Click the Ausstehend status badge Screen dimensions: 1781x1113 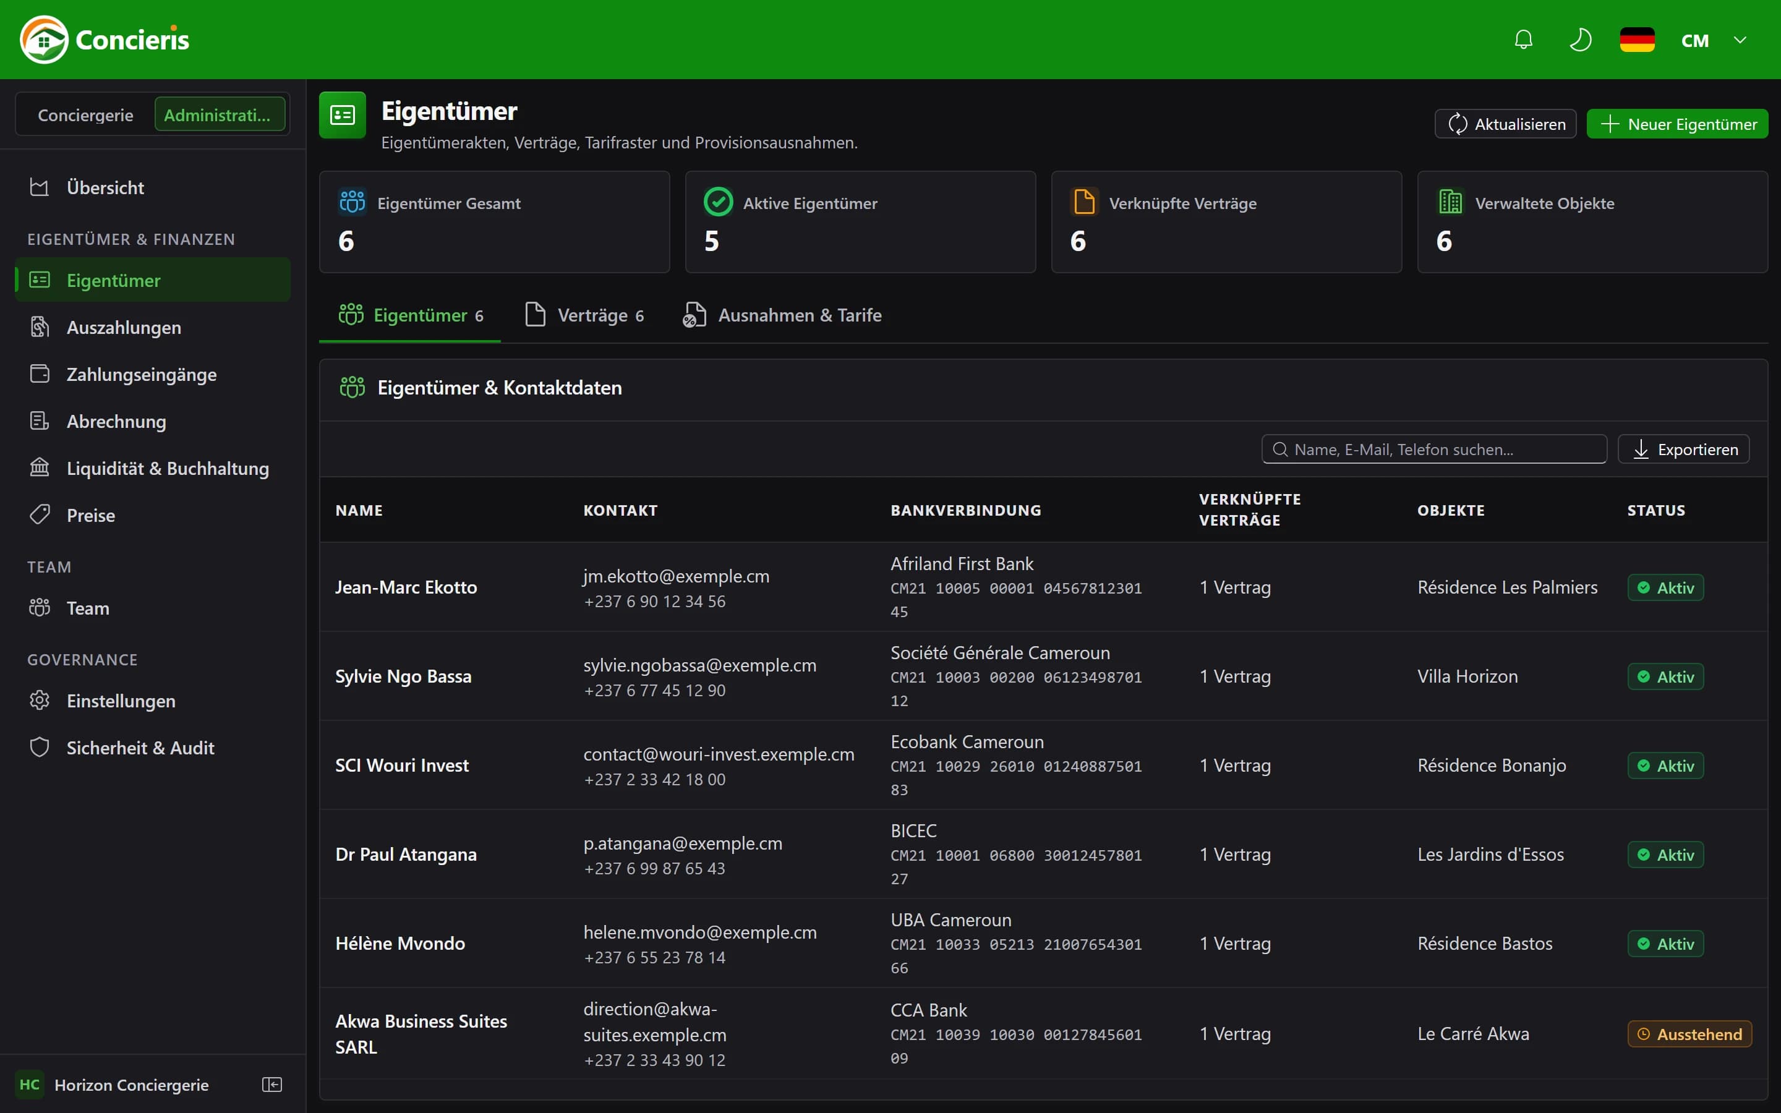click(x=1689, y=1034)
